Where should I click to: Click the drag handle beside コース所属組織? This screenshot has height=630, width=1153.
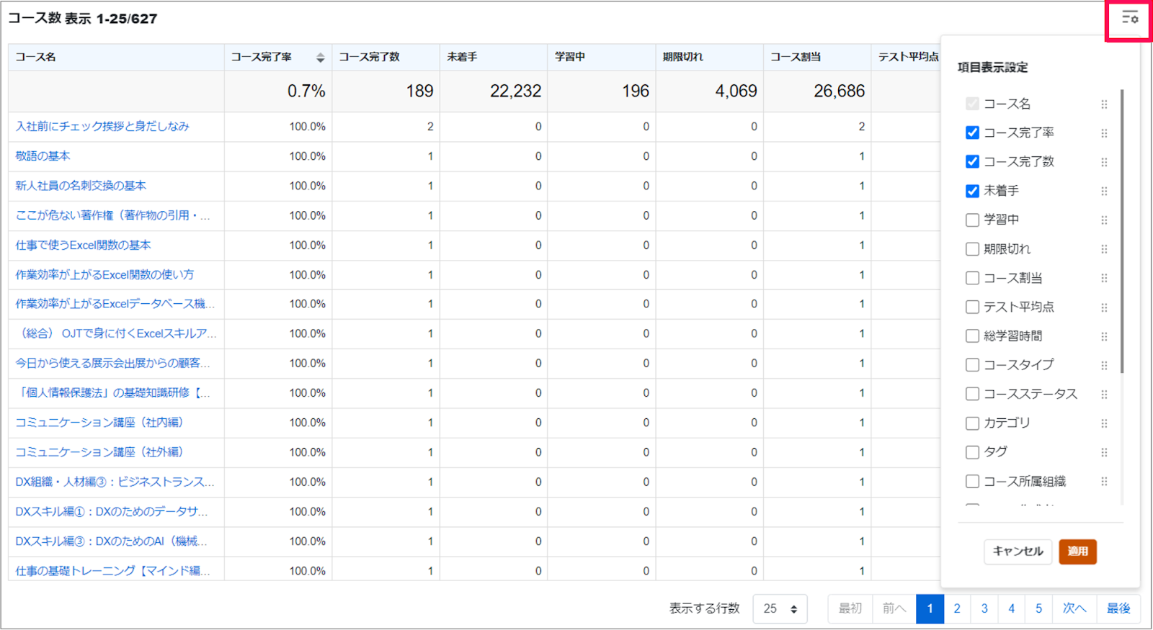[x=1104, y=482]
